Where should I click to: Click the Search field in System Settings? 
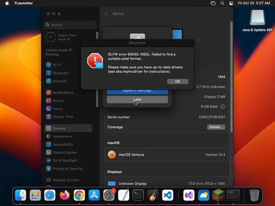tap(70, 25)
